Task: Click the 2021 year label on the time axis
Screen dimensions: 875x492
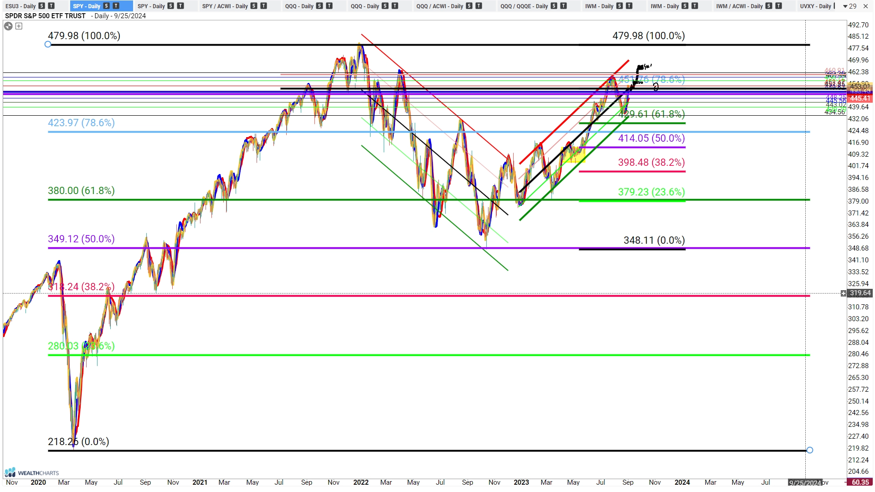Action: [200, 482]
